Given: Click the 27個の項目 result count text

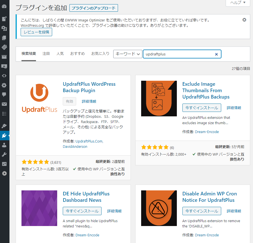Looking at the screenshot, I should pyautogui.click(x=241, y=68).
